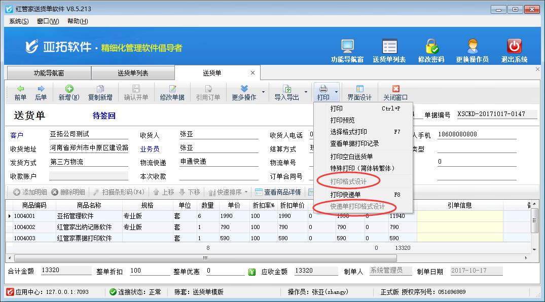The image size is (545, 302).
Task: Open the 功能导航窗 icon in header
Action: tap(347, 47)
